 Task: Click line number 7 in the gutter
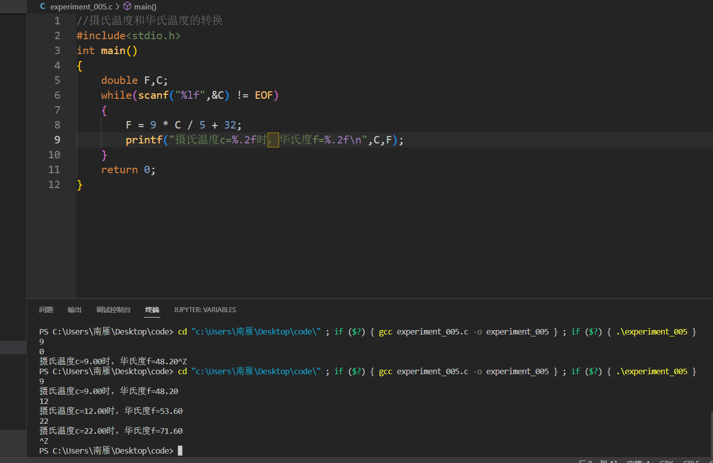57,110
